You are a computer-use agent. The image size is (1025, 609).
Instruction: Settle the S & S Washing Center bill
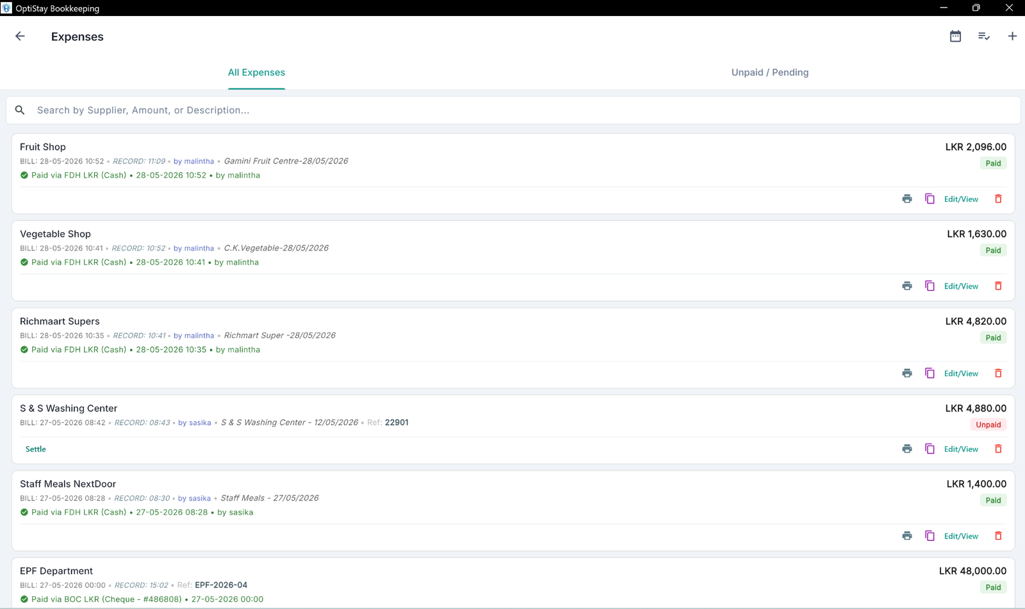pyautogui.click(x=36, y=449)
